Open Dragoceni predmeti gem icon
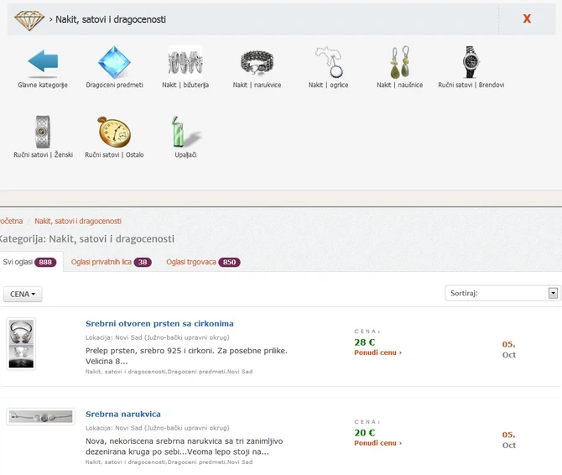The height and width of the screenshot is (475, 562). pyautogui.click(x=114, y=63)
